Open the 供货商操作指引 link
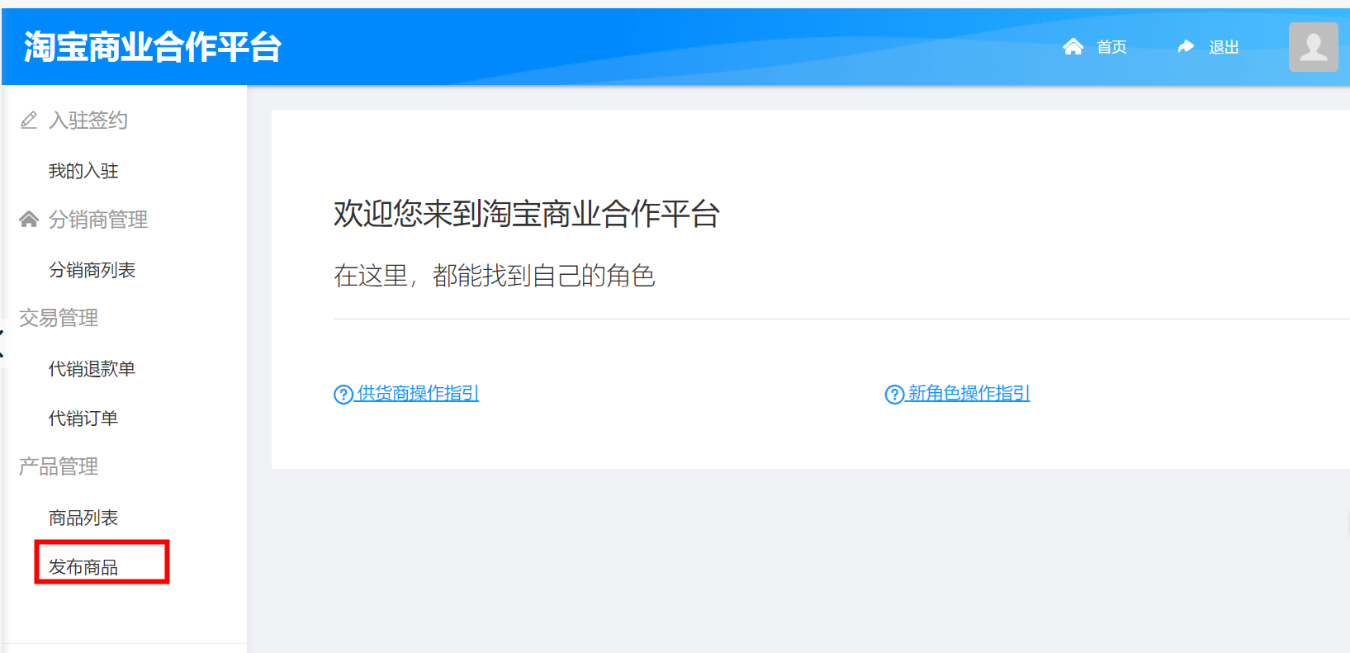1350x653 pixels. point(418,394)
